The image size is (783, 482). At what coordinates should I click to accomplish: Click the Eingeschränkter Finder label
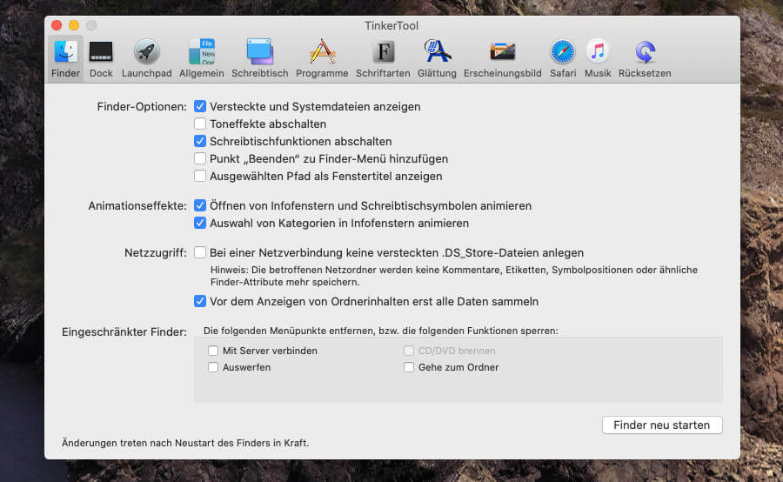click(124, 331)
